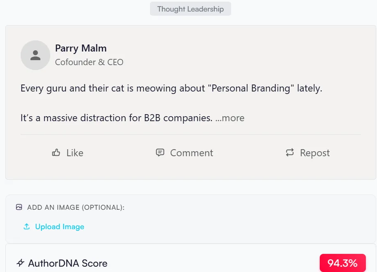Select the Thought Leadership tab
377x272 pixels.
pos(190,9)
